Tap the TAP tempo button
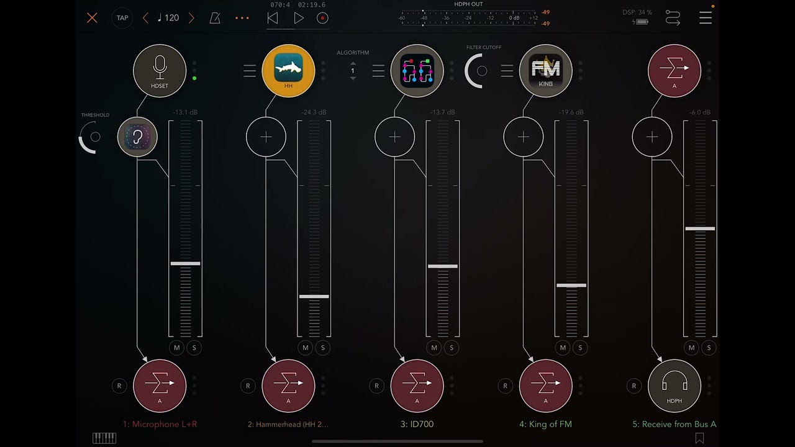Screen dimensions: 795x447 pos(122,18)
